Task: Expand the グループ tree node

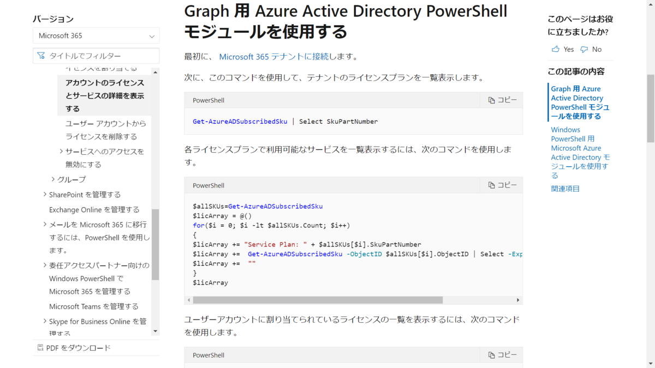Action: [x=53, y=179]
